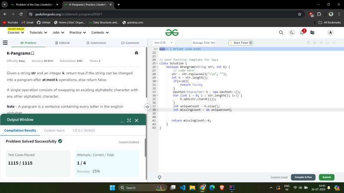Click the Custom Input link near Submit
Viewport: 344px width, 193px height.
point(279,177)
